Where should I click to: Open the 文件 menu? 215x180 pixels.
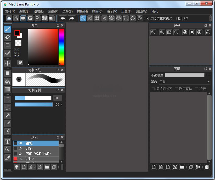(x=10, y=11)
